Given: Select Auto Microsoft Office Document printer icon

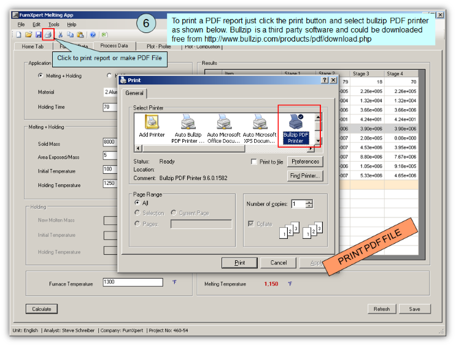Looking at the screenshot, I should click(223, 129).
